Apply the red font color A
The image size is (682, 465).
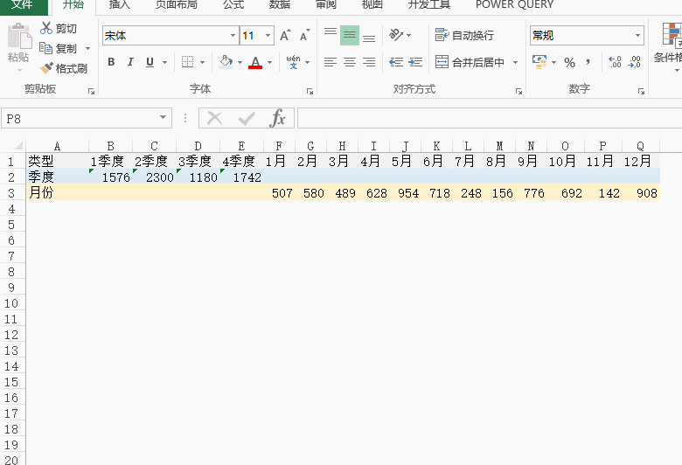tap(255, 62)
